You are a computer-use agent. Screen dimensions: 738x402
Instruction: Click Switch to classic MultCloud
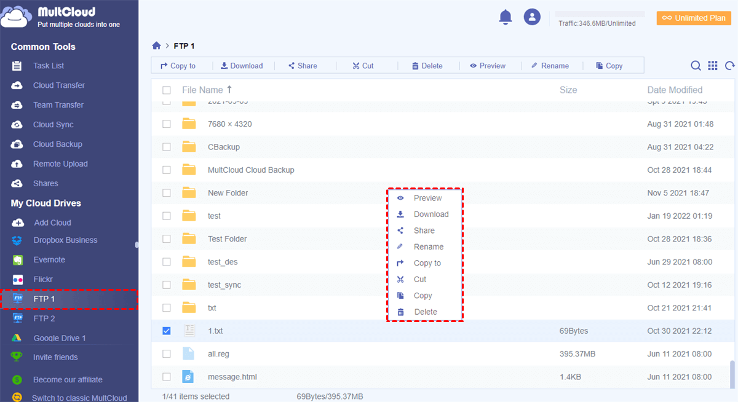(x=79, y=398)
